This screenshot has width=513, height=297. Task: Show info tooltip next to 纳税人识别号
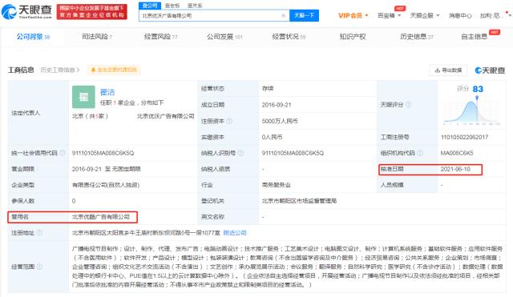(x=240, y=153)
